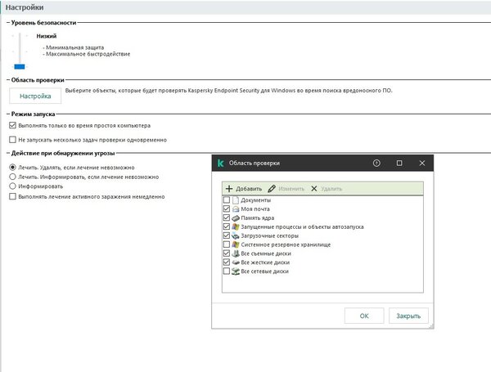Uncheck Запущенные процессы и объекты автозапуска
The height and width of the screenshot is (372, 491).
pyautogui.click(x=227, y=226)
